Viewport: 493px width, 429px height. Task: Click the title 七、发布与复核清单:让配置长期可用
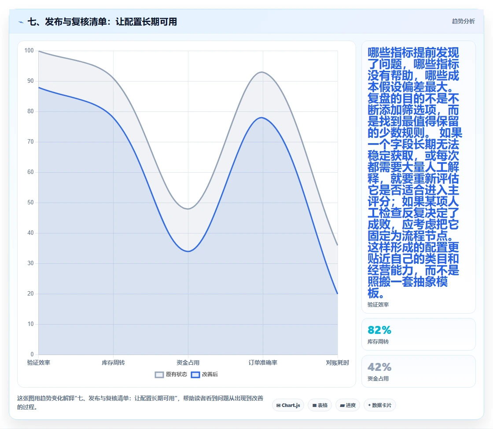102,22
